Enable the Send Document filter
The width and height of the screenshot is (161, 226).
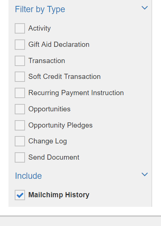[20, 157]
